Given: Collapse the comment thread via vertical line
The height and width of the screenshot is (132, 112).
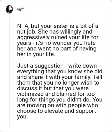Looking at the screenshot, I should (9, 71).
